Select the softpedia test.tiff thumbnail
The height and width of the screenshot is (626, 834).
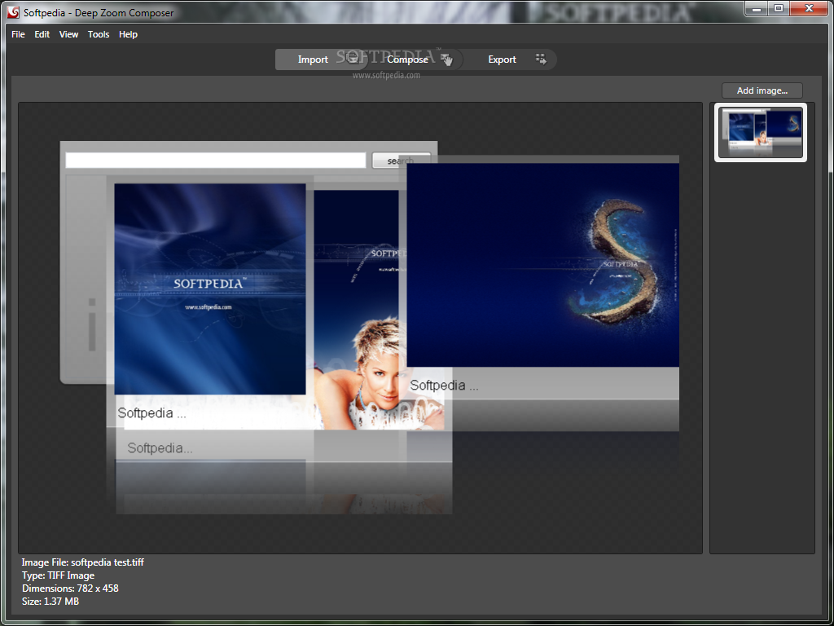[x=761, y=133]
